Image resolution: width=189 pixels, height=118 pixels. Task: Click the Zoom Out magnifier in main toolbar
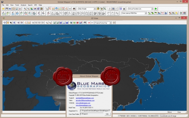(x=28, y=9)
